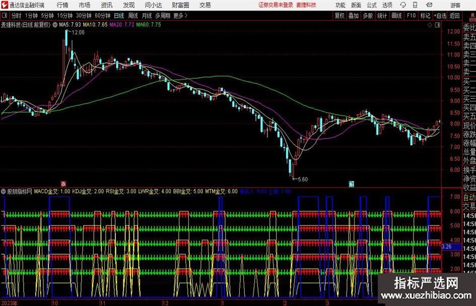Click the KDJ金叉: 2.00 indicator label

[x=88, y=191]
